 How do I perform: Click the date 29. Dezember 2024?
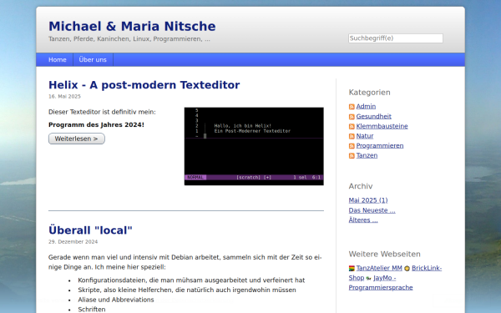pos(73,242)
